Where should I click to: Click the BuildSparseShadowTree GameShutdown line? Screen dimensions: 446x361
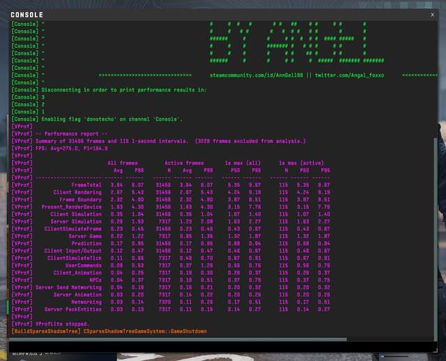pos(109,331)
